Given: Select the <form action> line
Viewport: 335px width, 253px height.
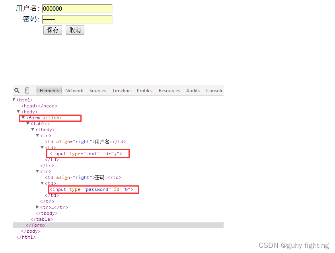Looking at the screenshot, I should coord(44,118).
